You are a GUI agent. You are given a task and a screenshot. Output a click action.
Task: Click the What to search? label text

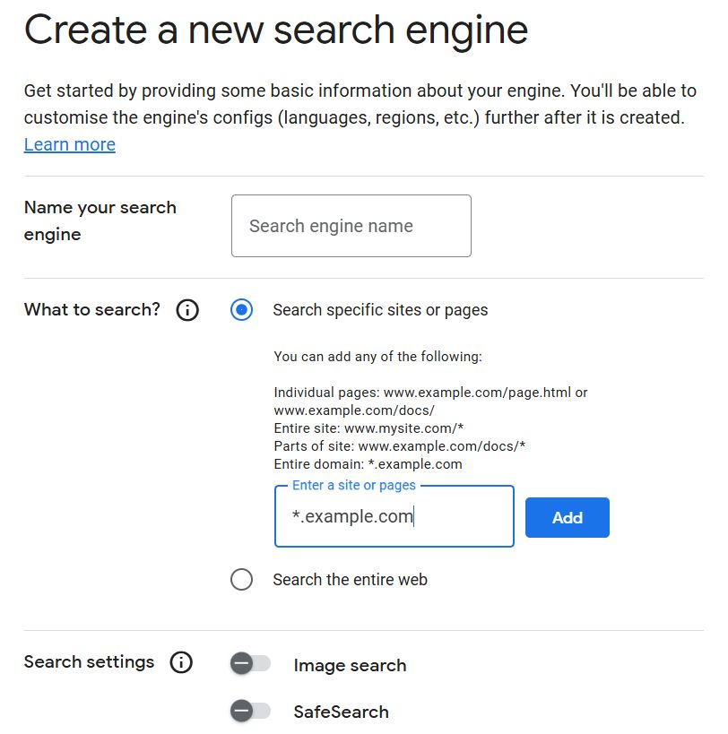coord(91,309)
